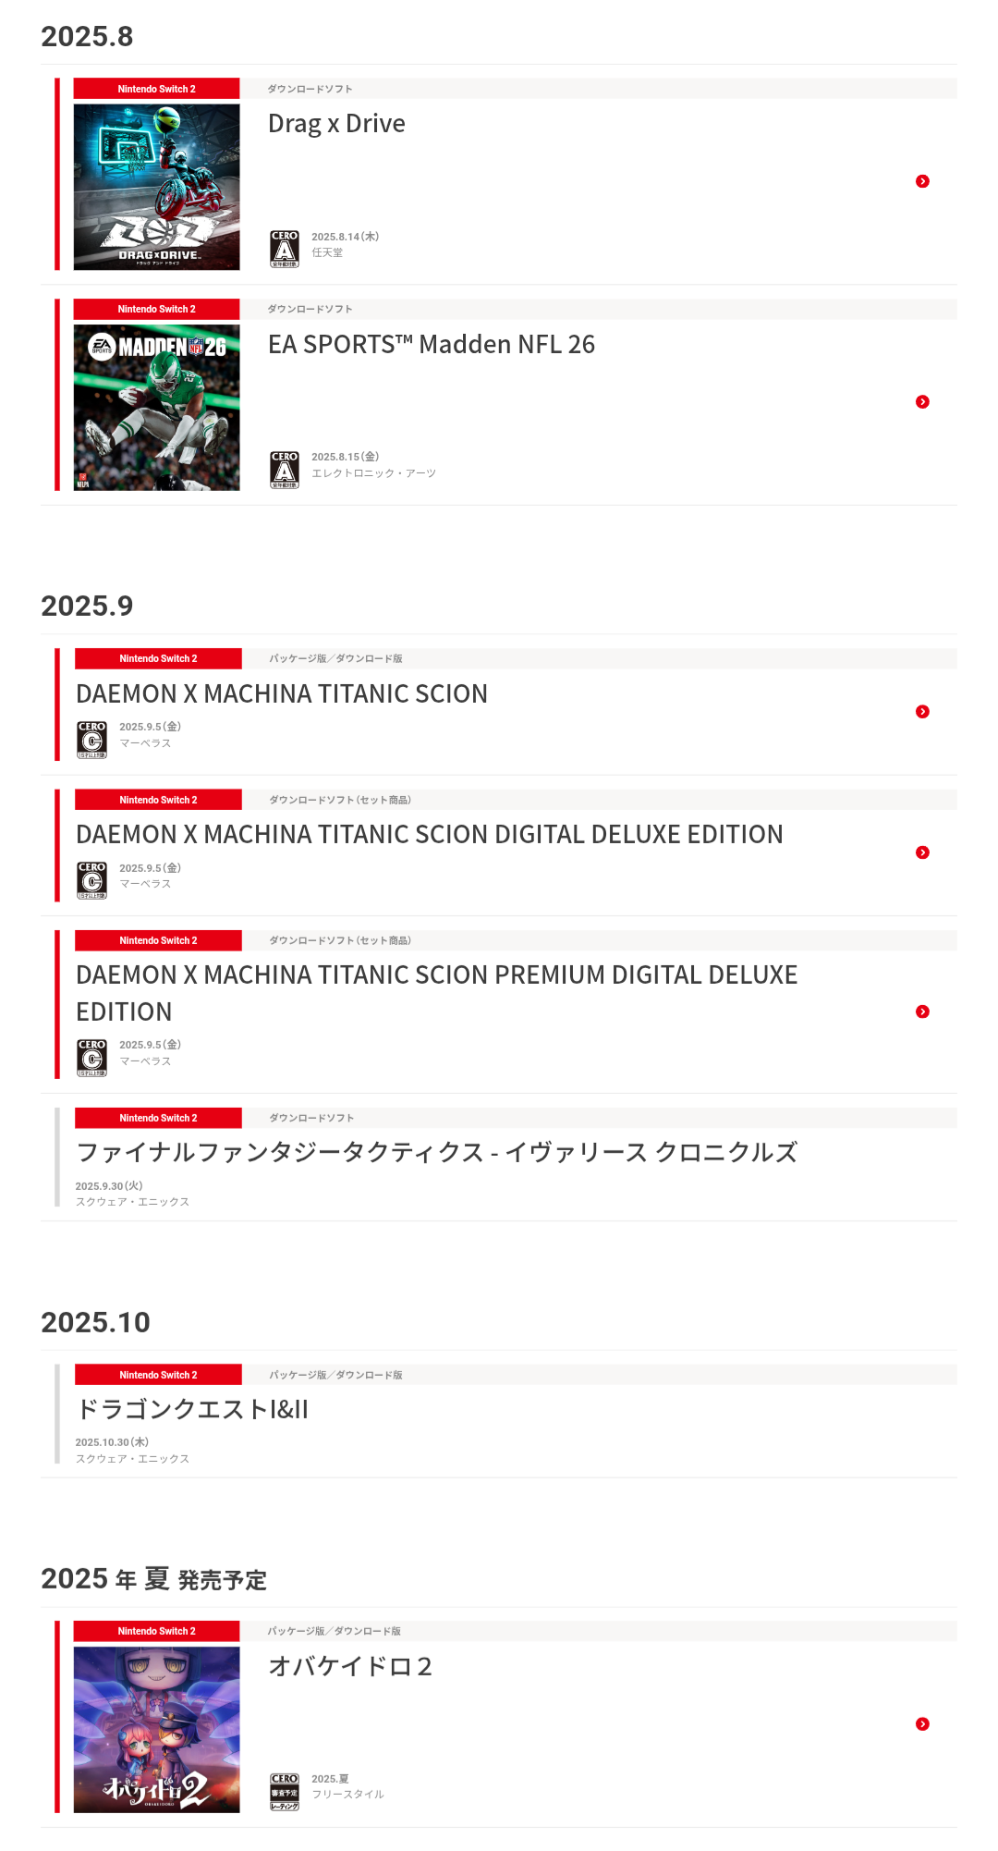This screenshot has height=1851, width=998.
Task: Click the red arrow beside Madden NFL 26
Action: (x=922, y=401)
